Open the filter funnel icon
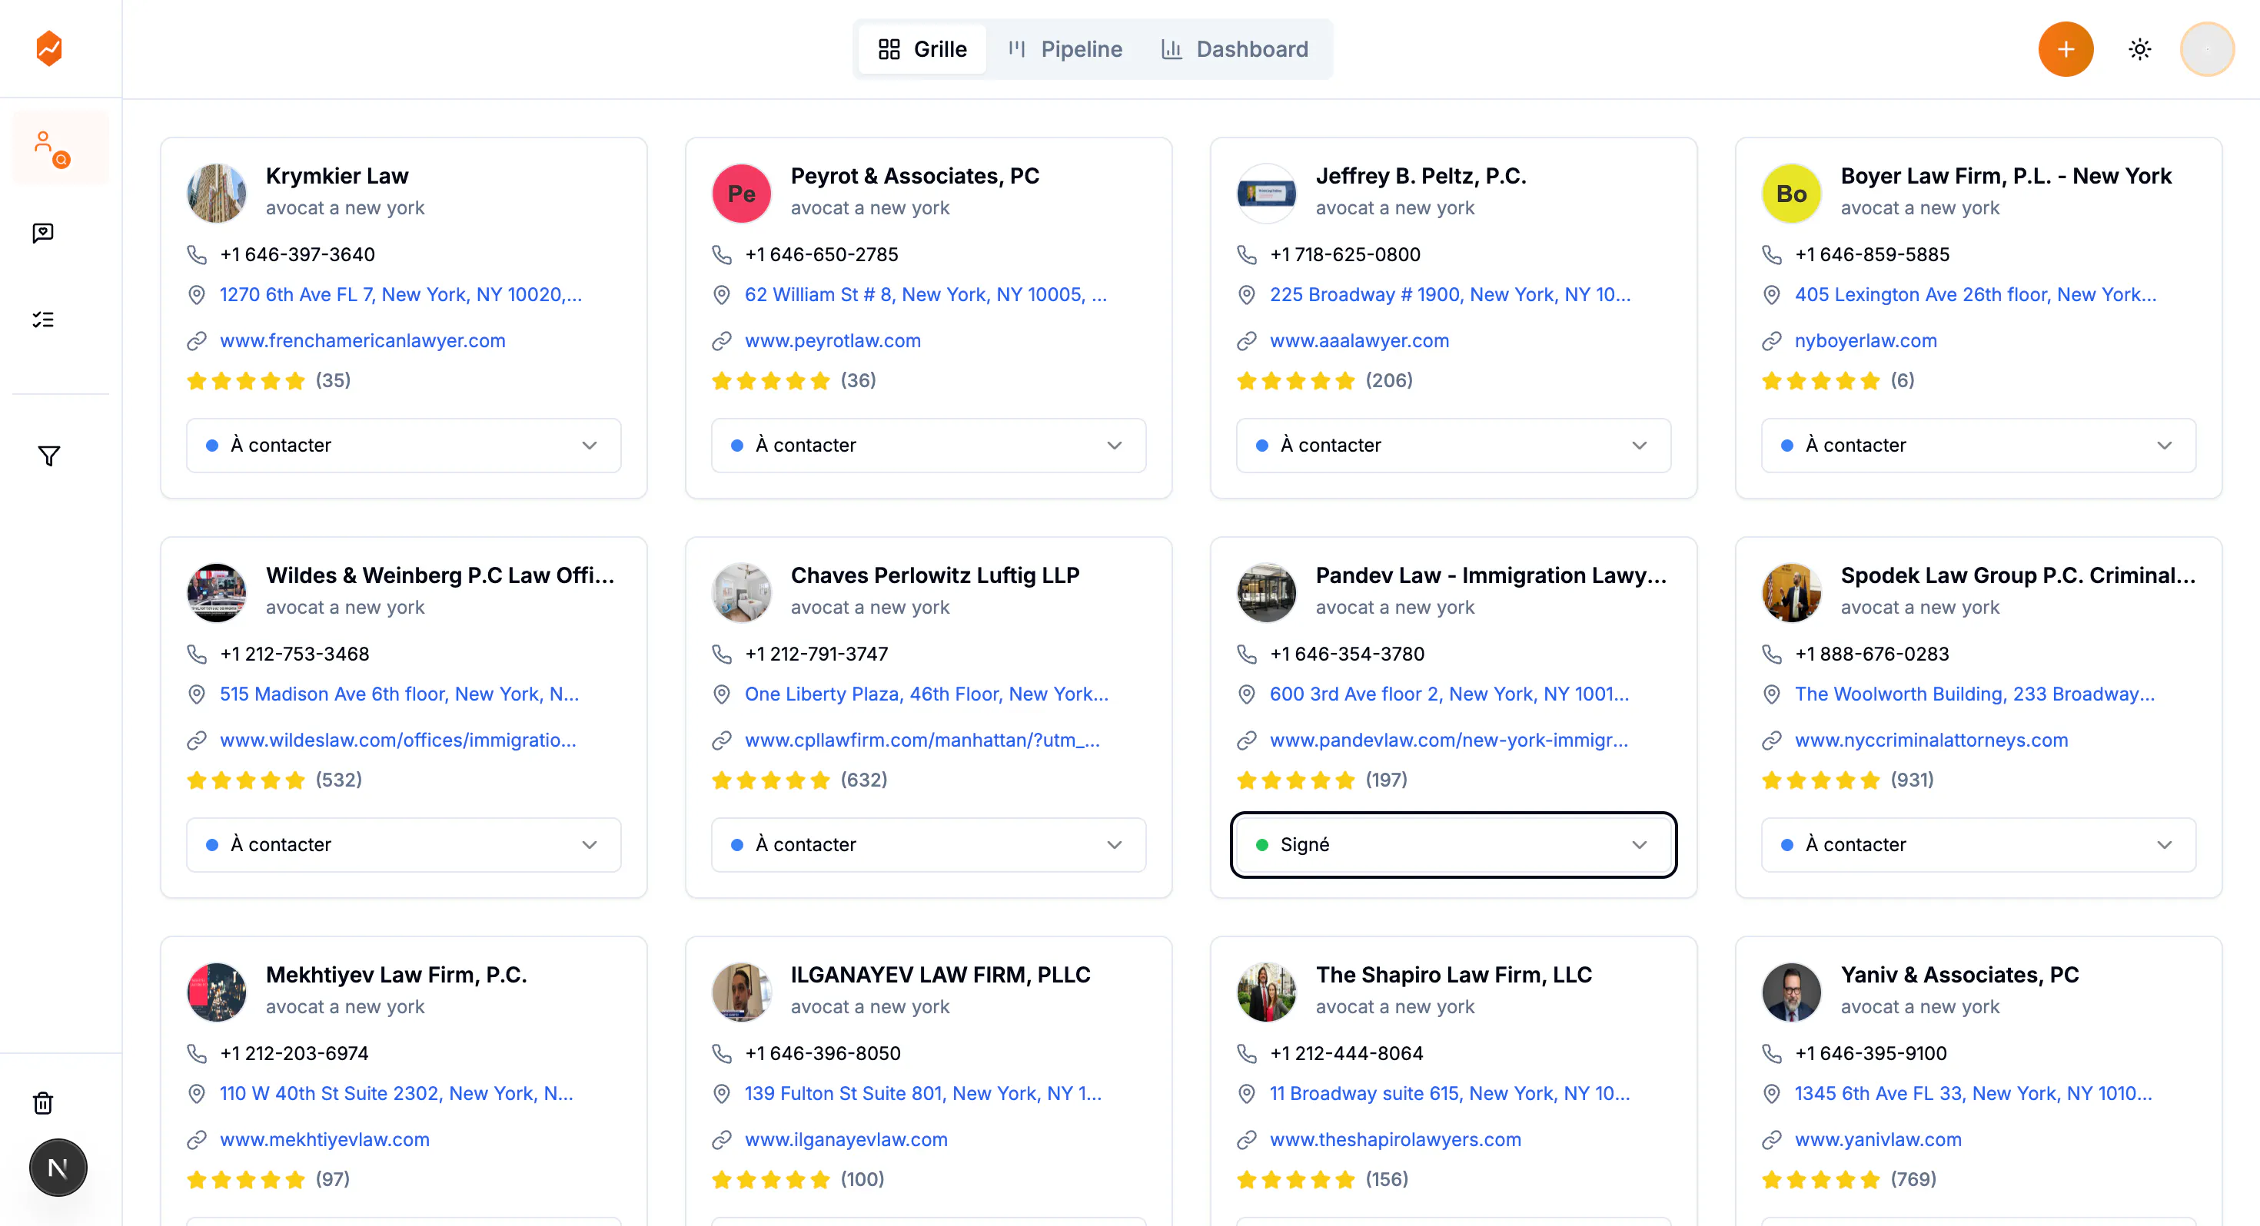This screenshot has height=1226, width=2260. coord(49,456)
